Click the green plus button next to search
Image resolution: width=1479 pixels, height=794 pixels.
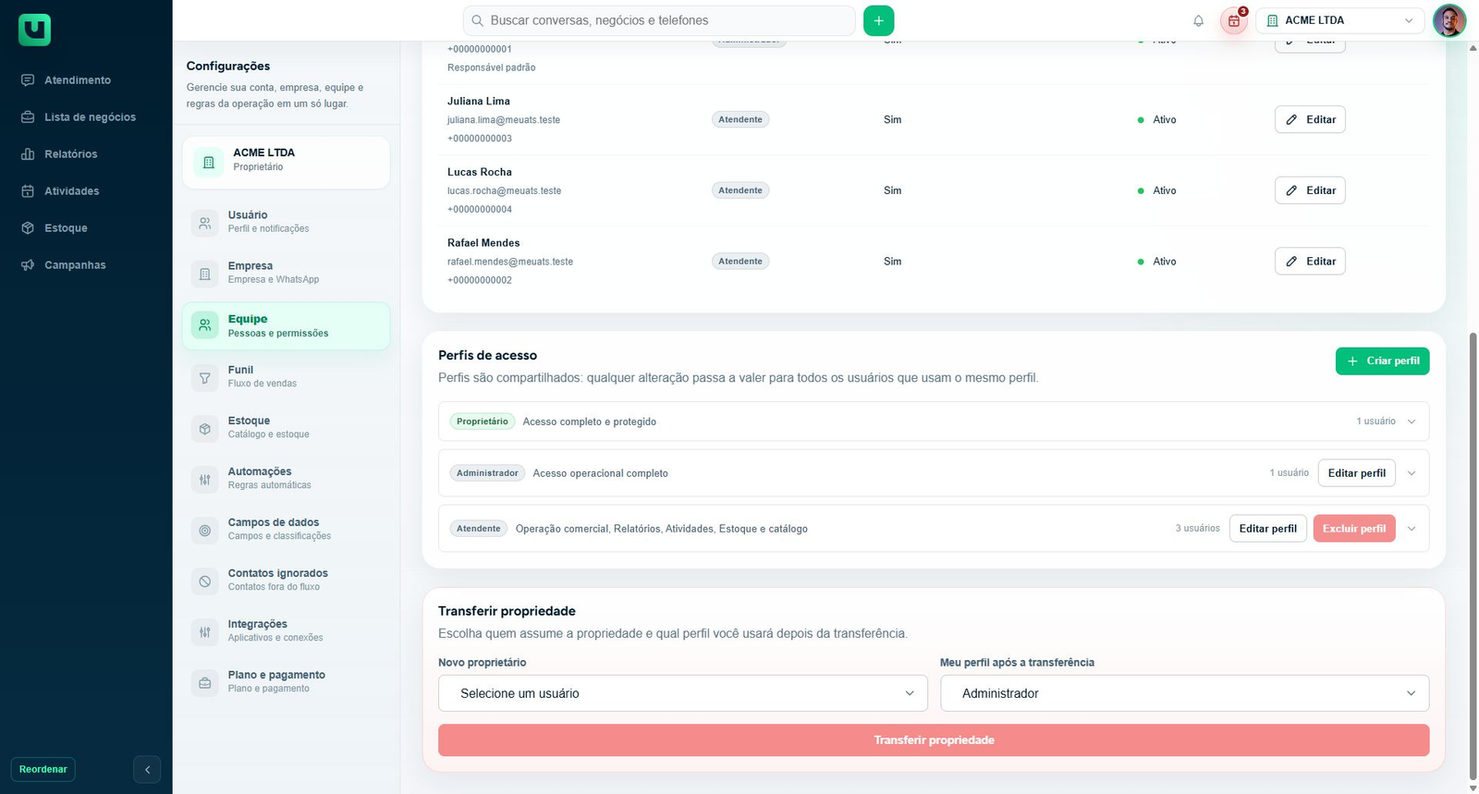click(x=878, y=20)
